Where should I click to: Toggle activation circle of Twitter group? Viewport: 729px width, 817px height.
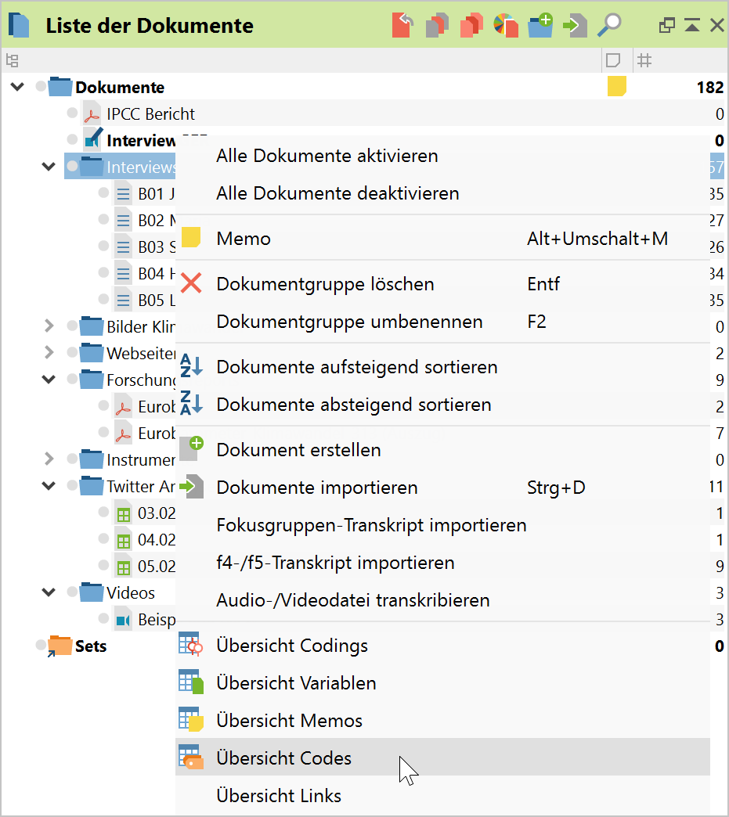pyautogui.click(x=73, y=486)
